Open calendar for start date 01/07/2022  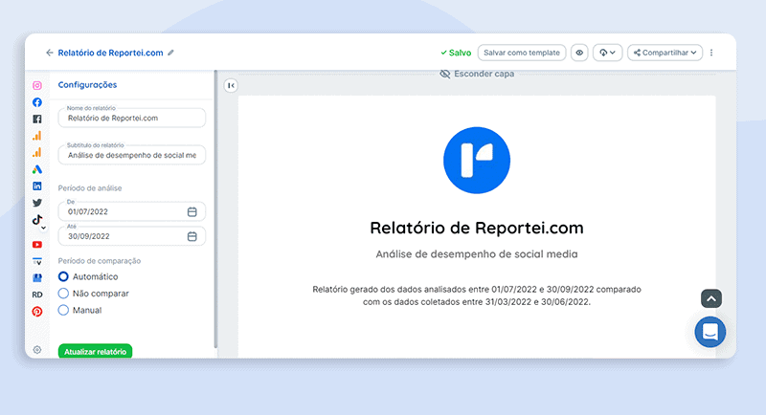192,211
